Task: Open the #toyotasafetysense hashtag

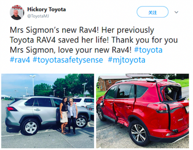Action: tap(68, 60)
